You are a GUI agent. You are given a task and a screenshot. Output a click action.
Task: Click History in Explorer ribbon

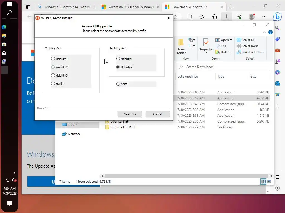click(223, 52)
